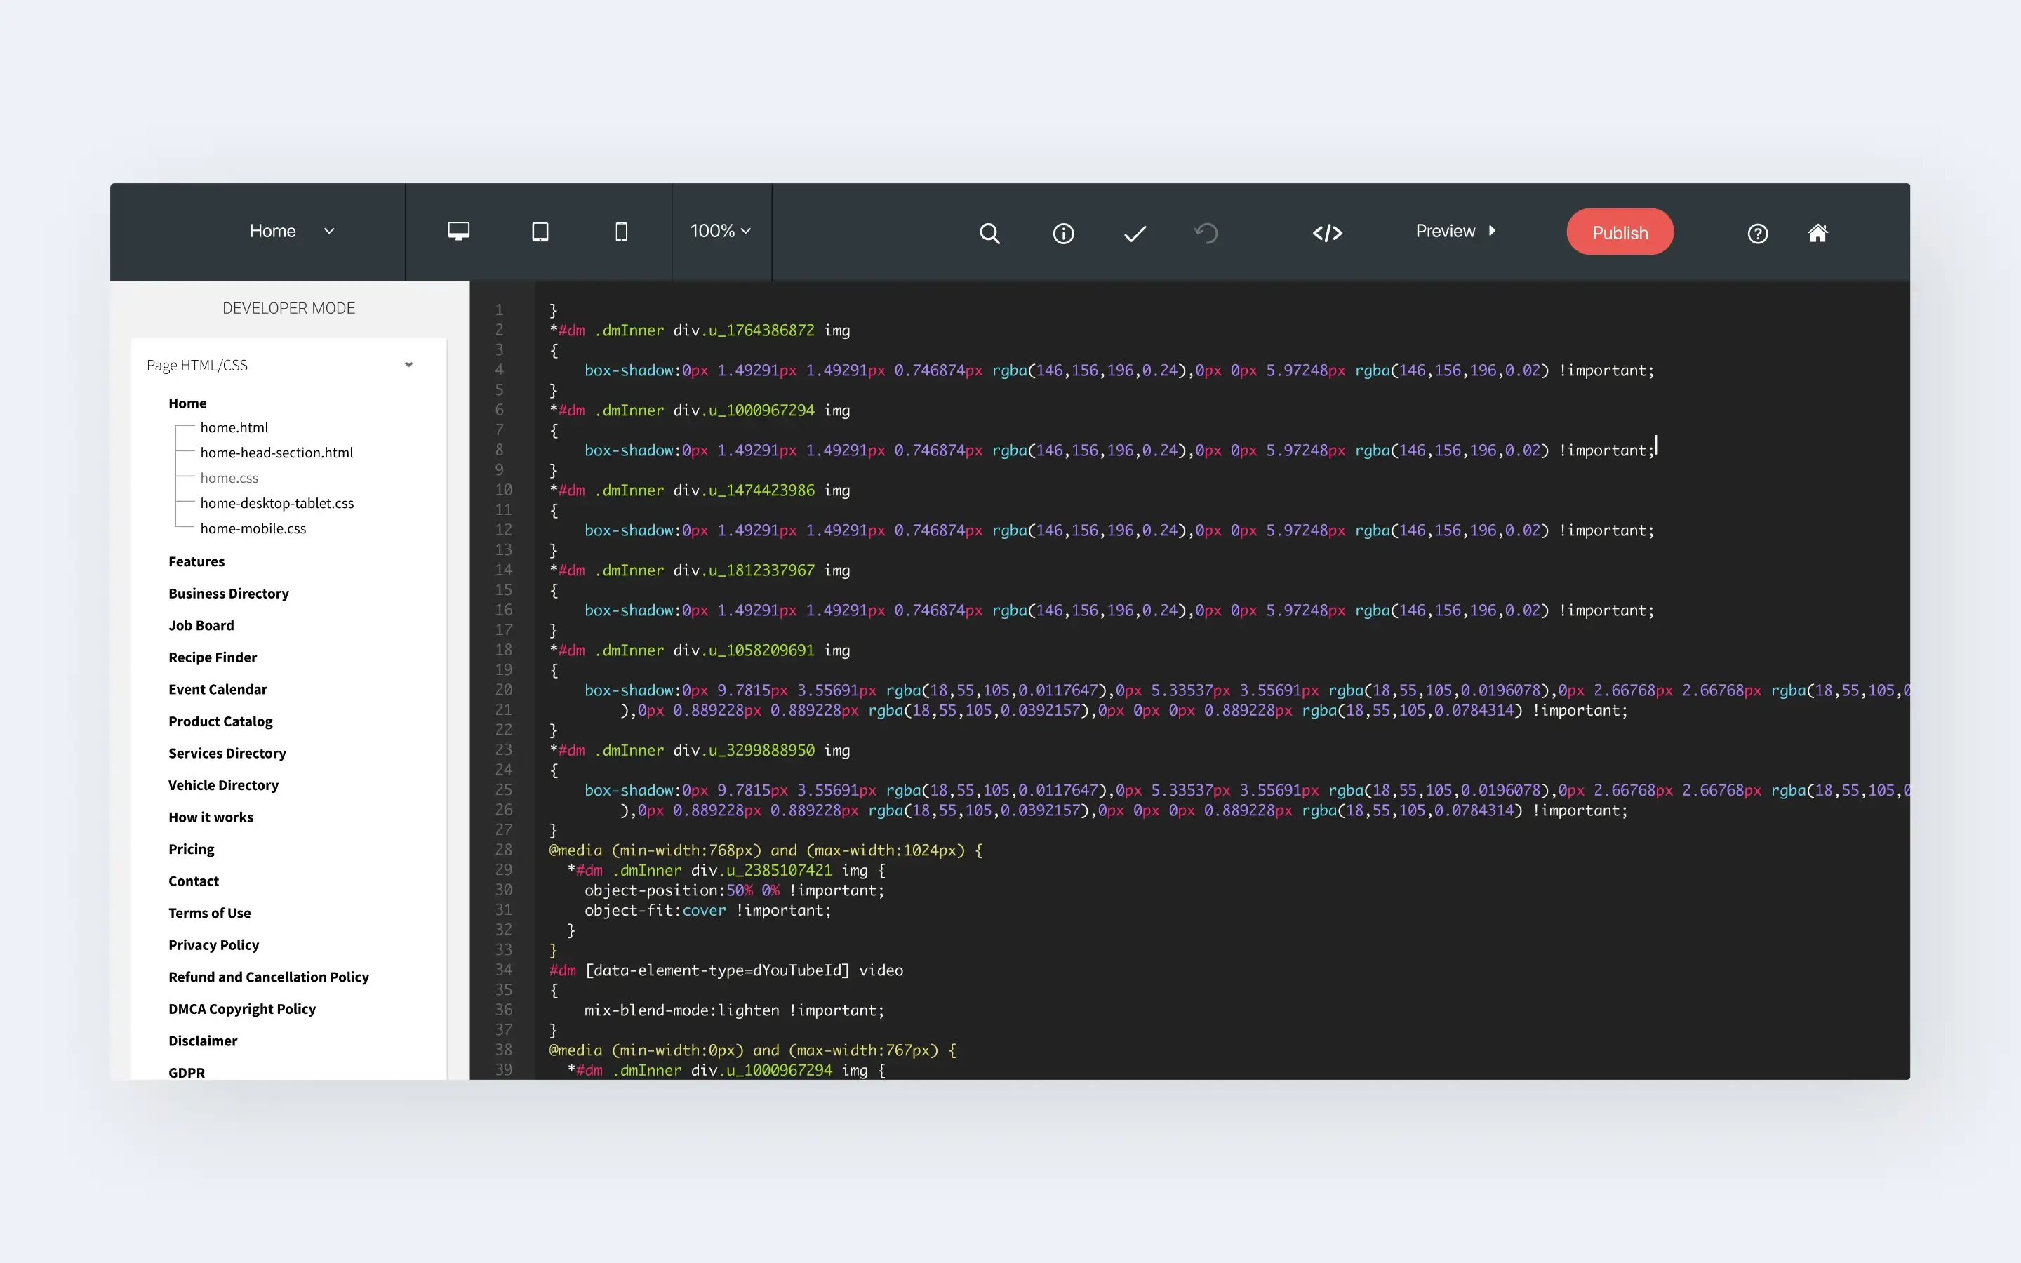Open the info circle icon

(x=1062, y=233)
